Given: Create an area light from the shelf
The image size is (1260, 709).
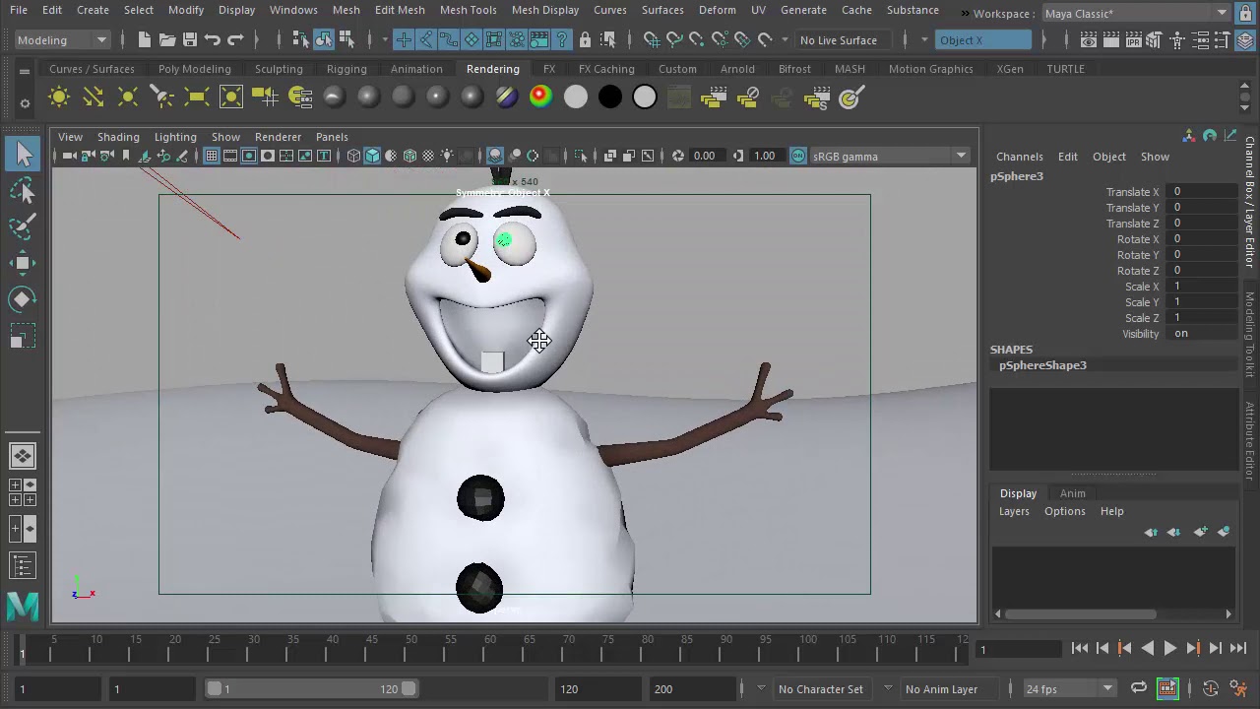Looking at the screenshot, I should coord(197,97).
